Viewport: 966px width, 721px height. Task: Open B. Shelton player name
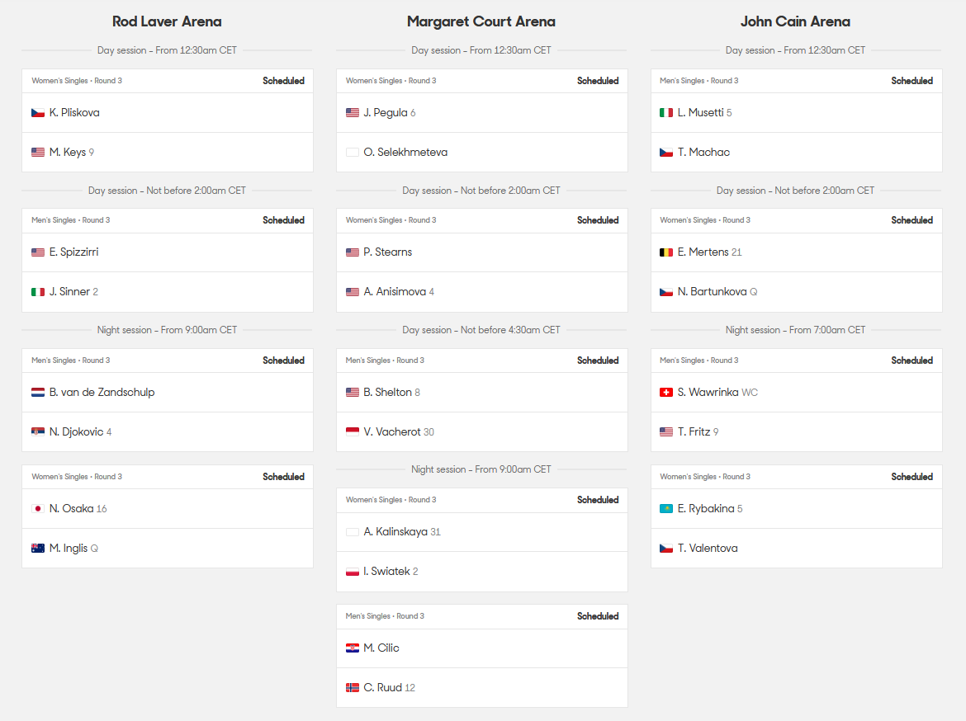click(x=387, y=392)
